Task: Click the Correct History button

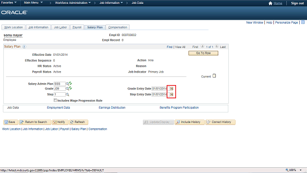Action: (220, 122)
